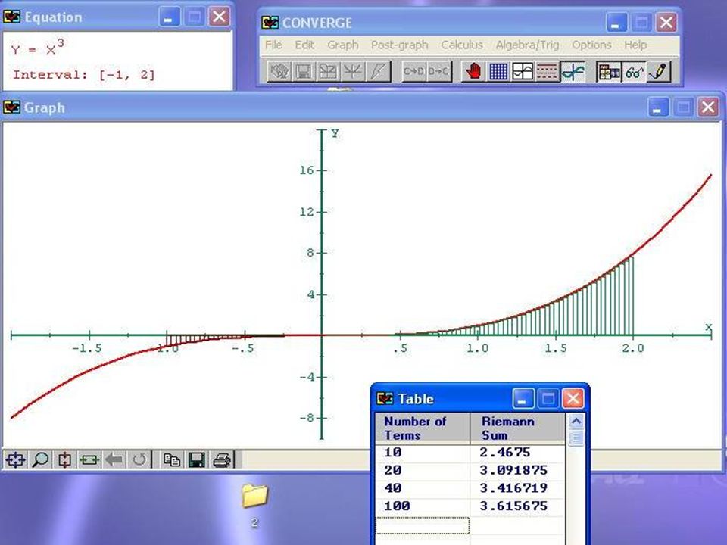Click the grayed-out open book icon in CONVERGE toolbar
727x545 pixels.
pyautogui.click(x=328, y=72)
